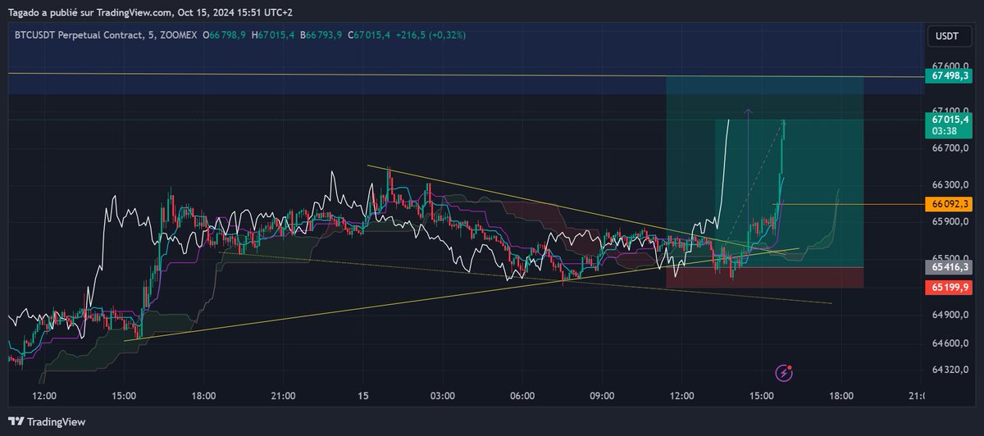Screen dimensions: 984x436
Task: Click the 65900,0 price axis tick
Action: (x=950, y=221)
